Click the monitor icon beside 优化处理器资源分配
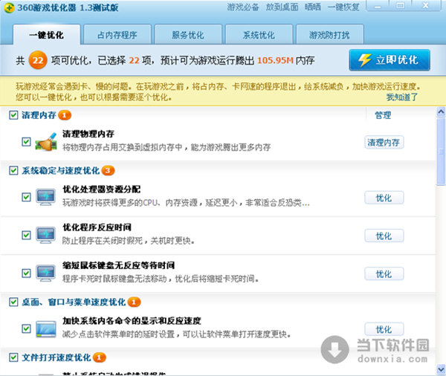Screen dimensions: 446x376 pos(46,197)
